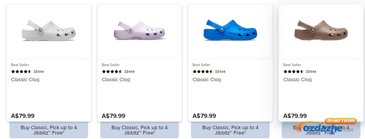Click the ozdazhe watermark logo
The image size is (365, 139).
(326, 126)
